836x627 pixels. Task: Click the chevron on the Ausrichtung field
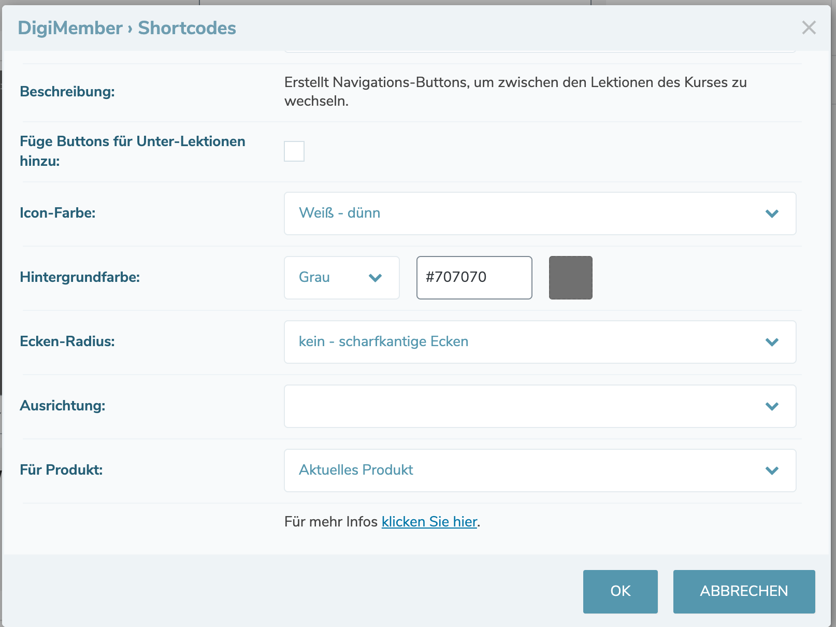tap(772, 406)
